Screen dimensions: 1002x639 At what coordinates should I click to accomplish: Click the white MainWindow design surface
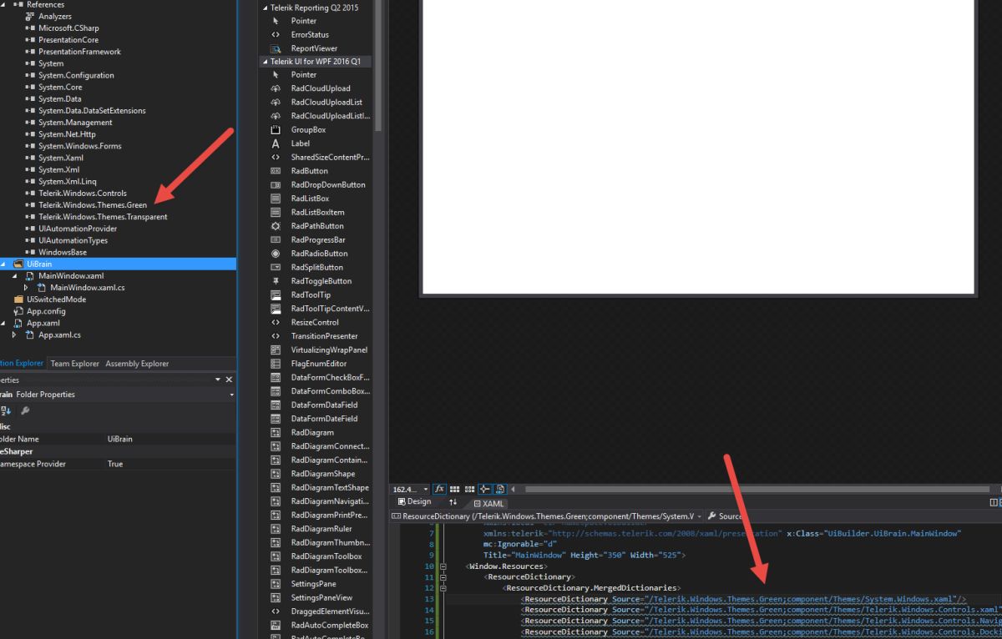(x=699, y=146)
